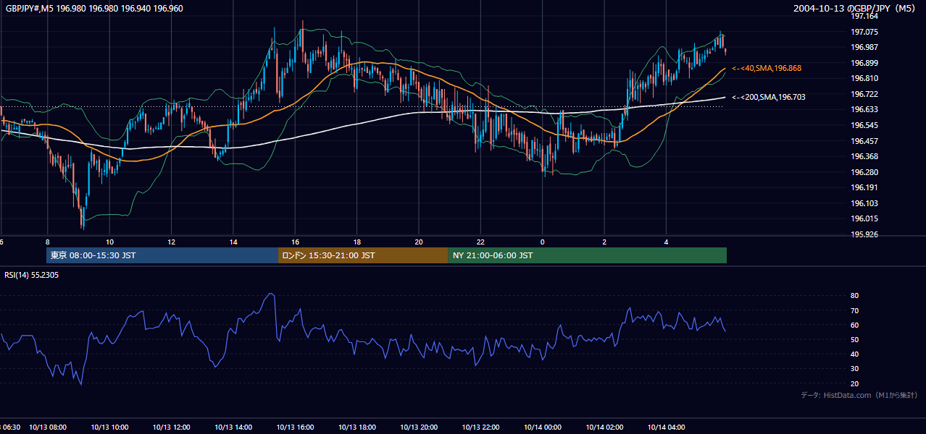Click RSI scale value 80

coord(854,296)
